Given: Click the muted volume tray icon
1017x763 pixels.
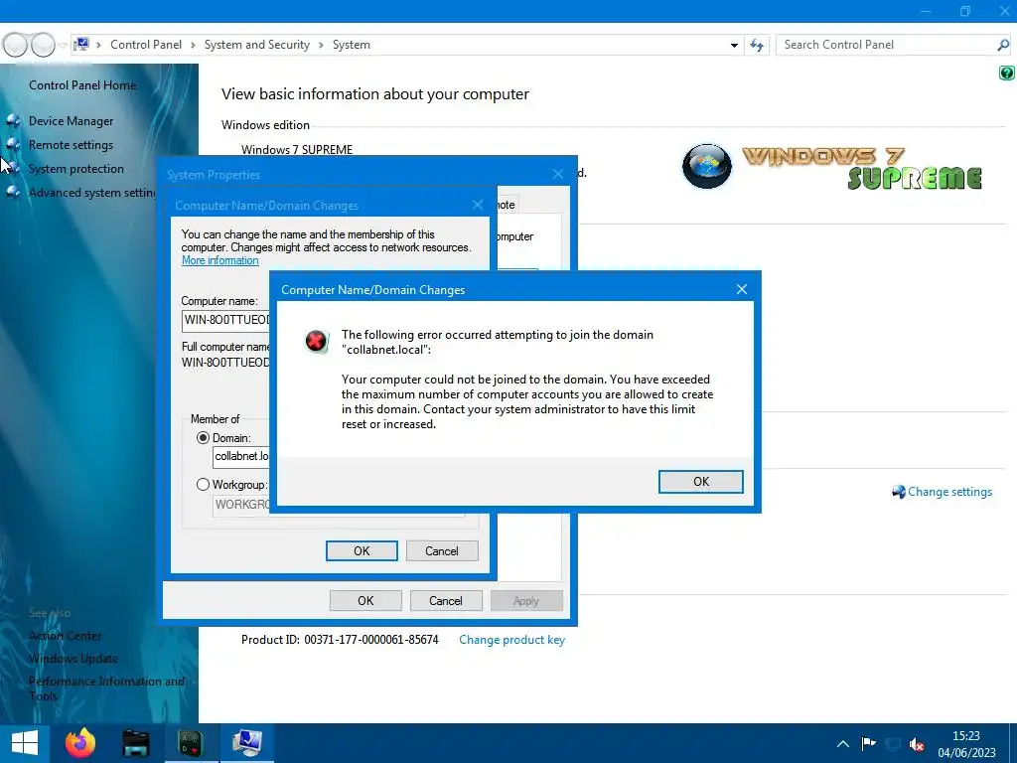Looking at the screenshot, I should coord(917,744).
